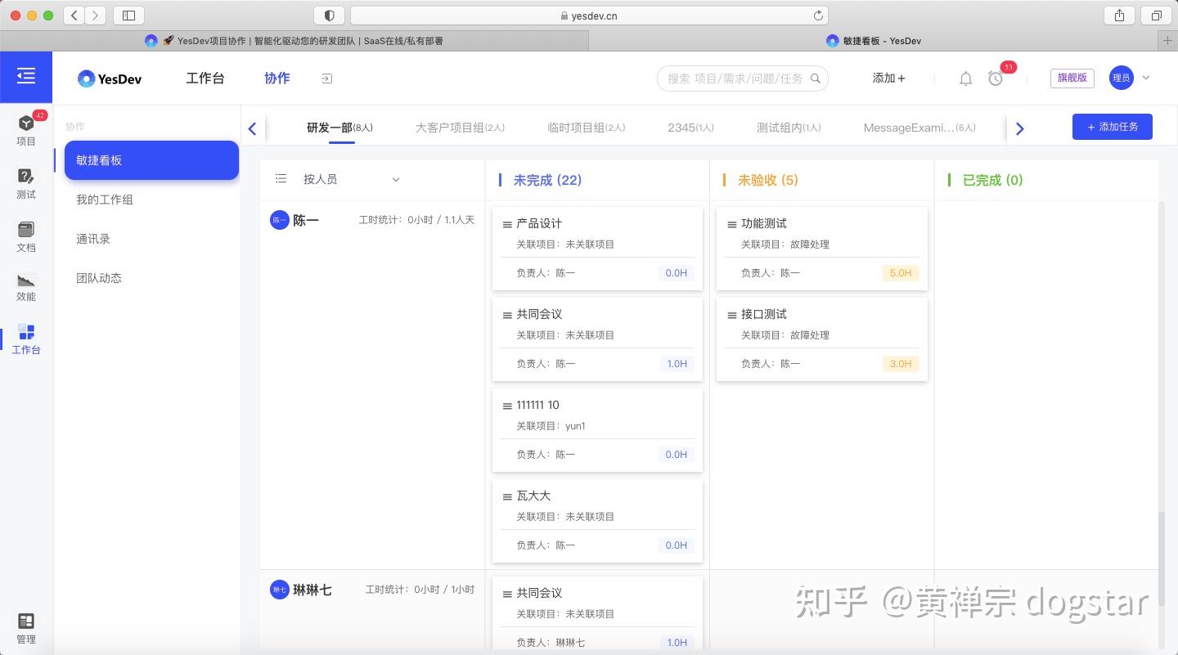Viewport: 1178px width, 655px height.
Task: Click the 3.0H hours badge on 接口测试
Action: tap(901, 364)
